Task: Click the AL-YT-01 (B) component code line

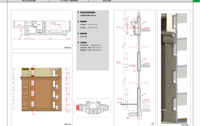Action: [89, 24]
